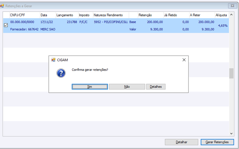Close the Retenções a Gerar window
The height and width of the screenshot is (149, 239).
(232, 6)
